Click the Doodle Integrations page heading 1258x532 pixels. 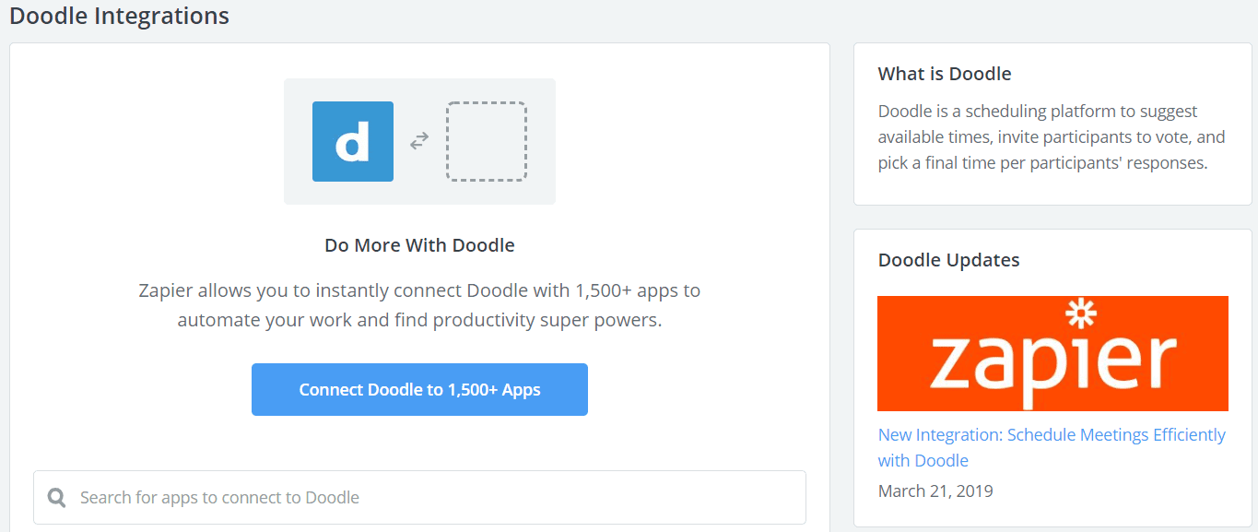tap(120, 16)
